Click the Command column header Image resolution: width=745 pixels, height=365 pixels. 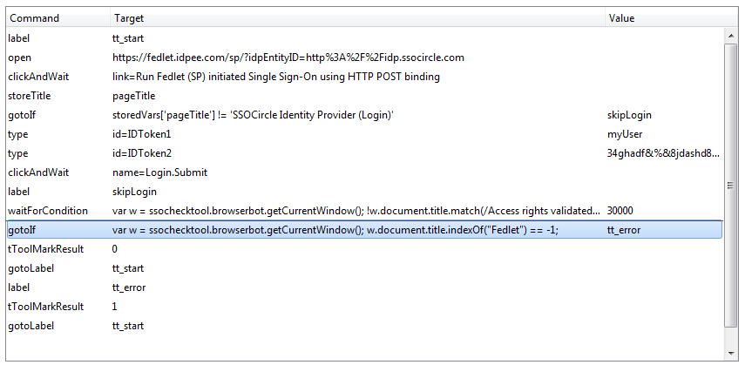(58, 18)
